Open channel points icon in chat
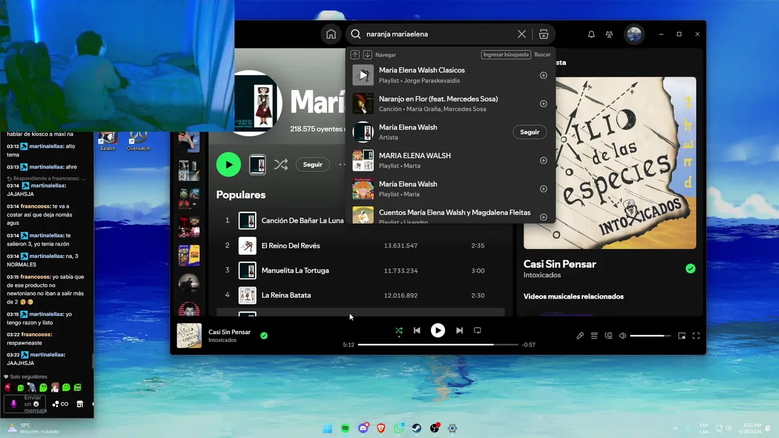The width and height of the screenshot is (779, 438). point(61,404)
